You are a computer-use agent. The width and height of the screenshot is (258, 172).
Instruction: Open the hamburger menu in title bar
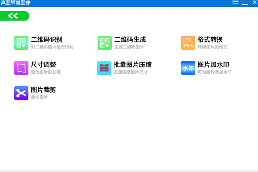[x=235, y=3]
